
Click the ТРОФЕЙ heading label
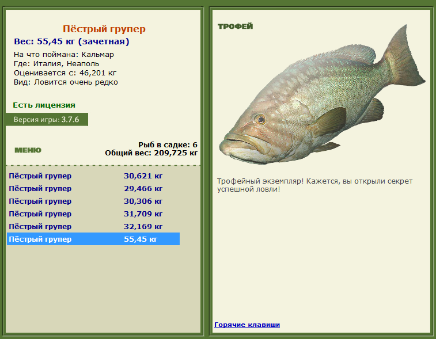(x=235, y=26)
